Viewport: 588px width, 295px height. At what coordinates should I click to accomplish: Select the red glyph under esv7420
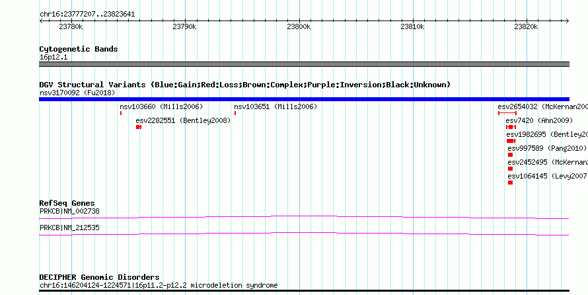[x=511, y=127]
